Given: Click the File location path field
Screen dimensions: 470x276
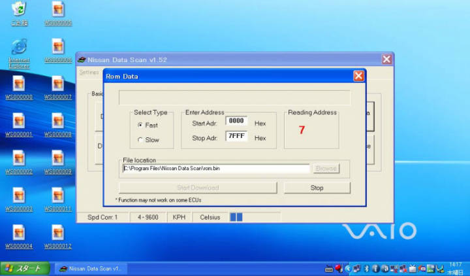Looking at the screenshot, I should pos(216,169).
